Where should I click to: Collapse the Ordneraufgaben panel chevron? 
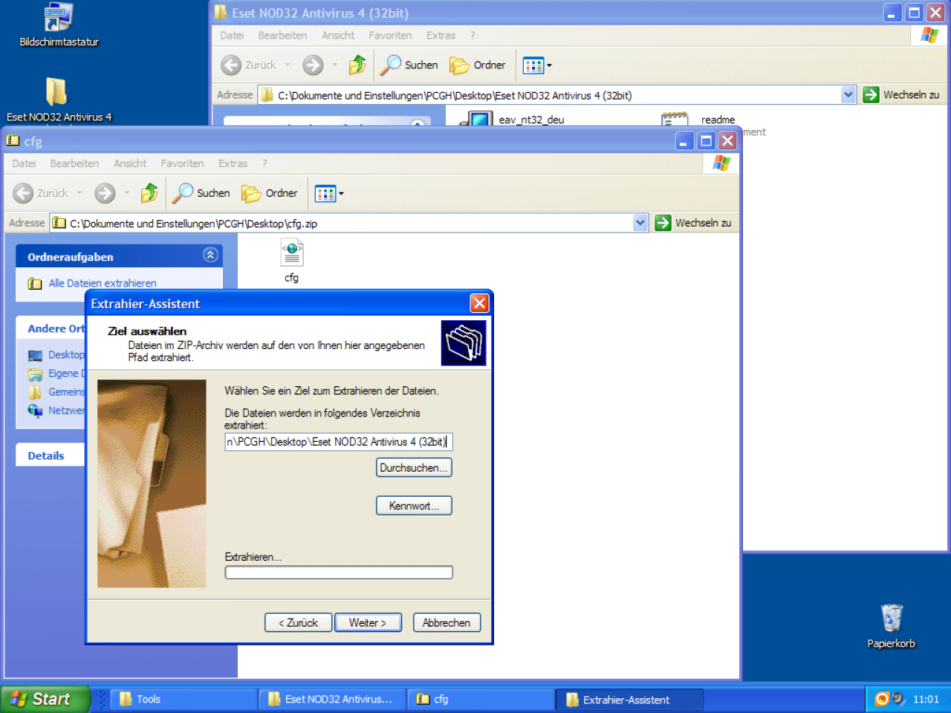[x=210, y=255]
